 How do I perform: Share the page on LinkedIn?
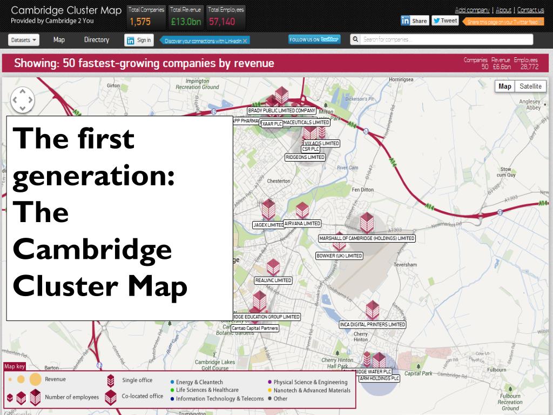coord(415,21)
